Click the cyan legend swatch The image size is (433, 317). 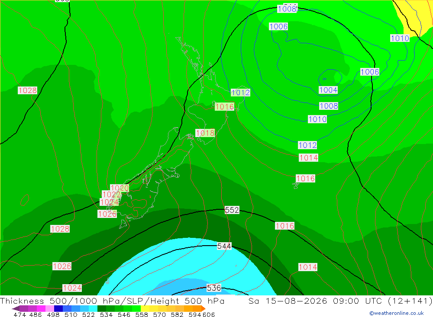click(x=93, y=308)
